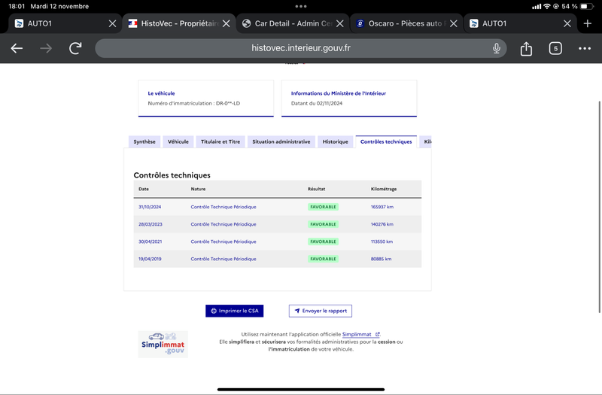Click the date 30/04/2021
602x395 pixels.
pyautogui.click(x=150, y=242)
